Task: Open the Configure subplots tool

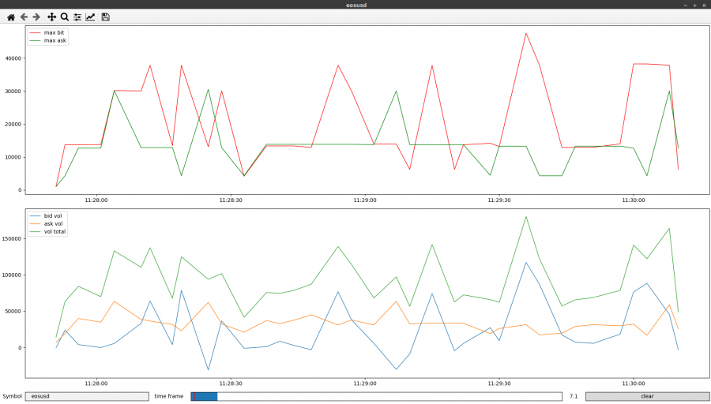Action: (x=77, y=17)
